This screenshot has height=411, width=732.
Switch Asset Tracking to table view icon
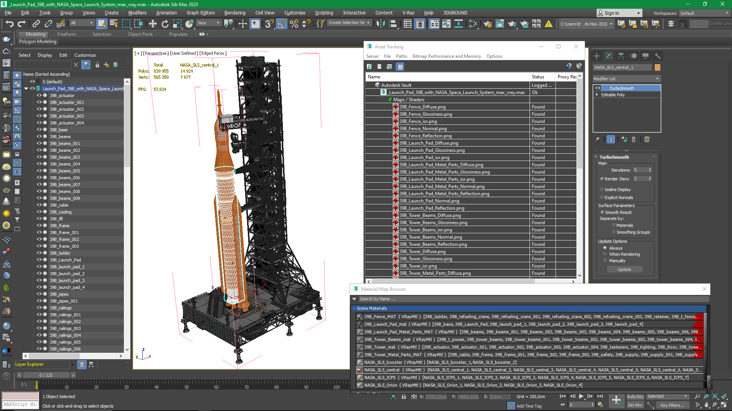400,67
